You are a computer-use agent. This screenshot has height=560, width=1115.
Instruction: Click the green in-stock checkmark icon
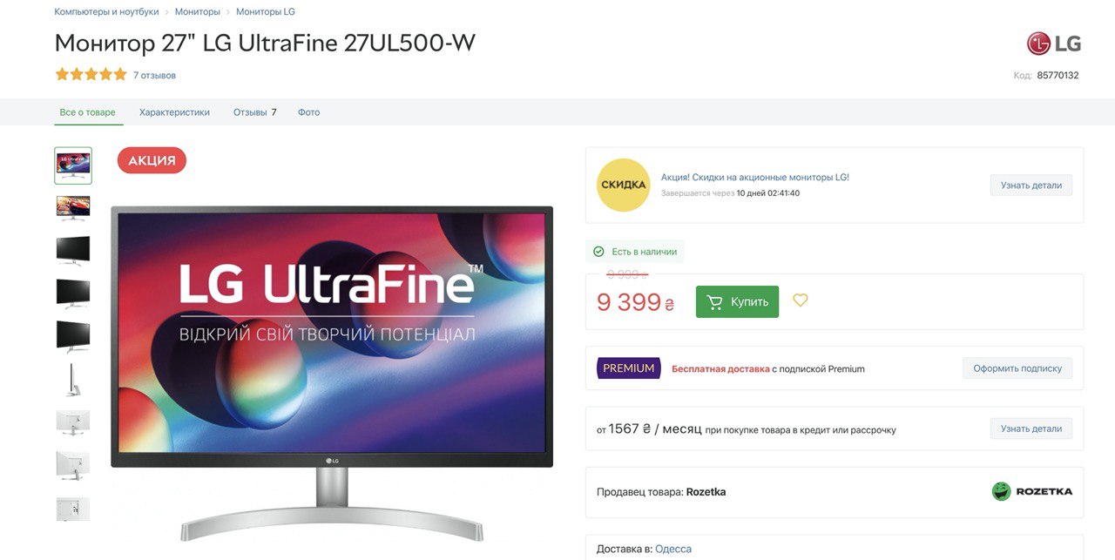click(598, 252)
